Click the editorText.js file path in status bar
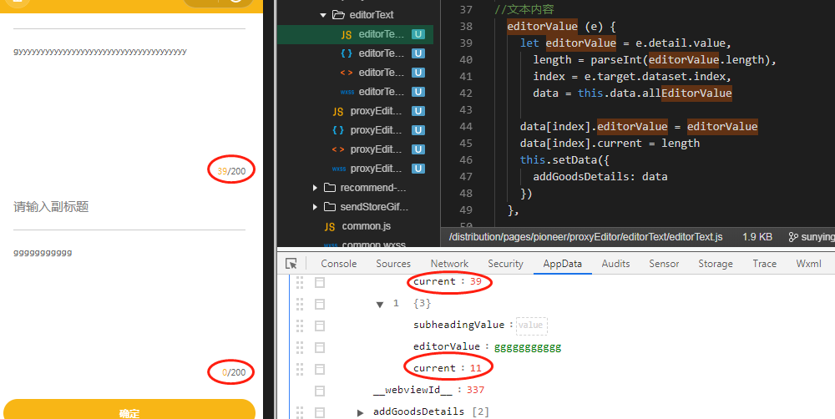Screen dimensions: 835x419 point(586,237)
